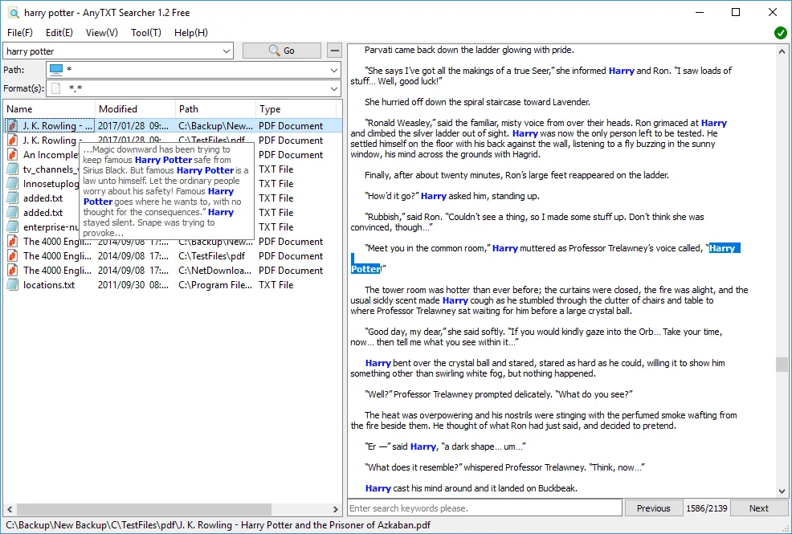The image size is (792, 534).
Task: Expand the Format(s) dropdown list
Action: (333, 89)
